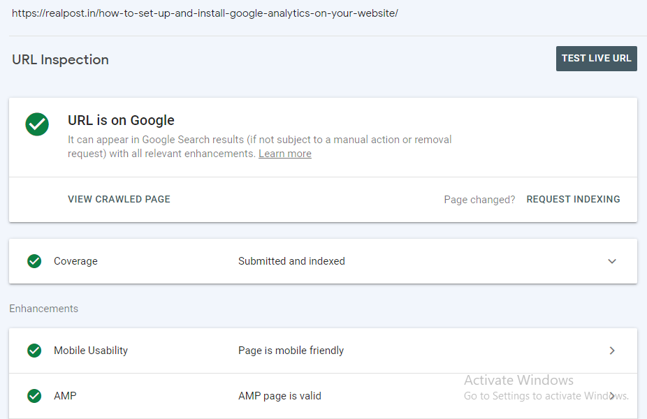647x419 pixels.
Task: Click the Page changed? text
Action: (x=479, y=200)
